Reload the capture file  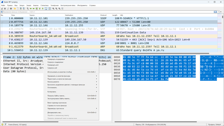coord(24,9)
